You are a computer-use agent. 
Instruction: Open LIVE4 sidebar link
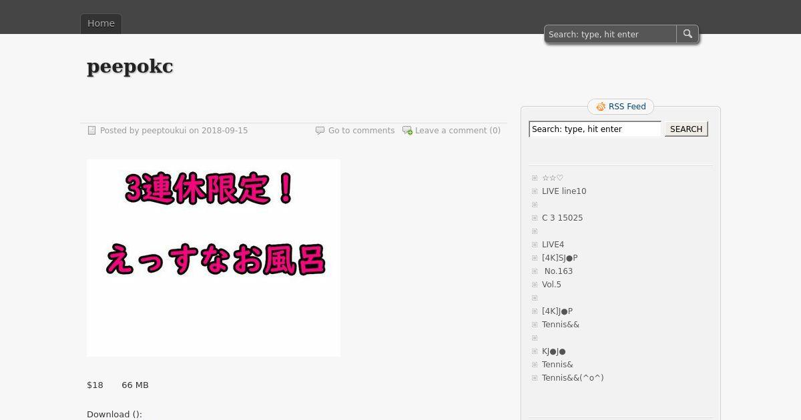pyautogui.click(x=553, y=245)
